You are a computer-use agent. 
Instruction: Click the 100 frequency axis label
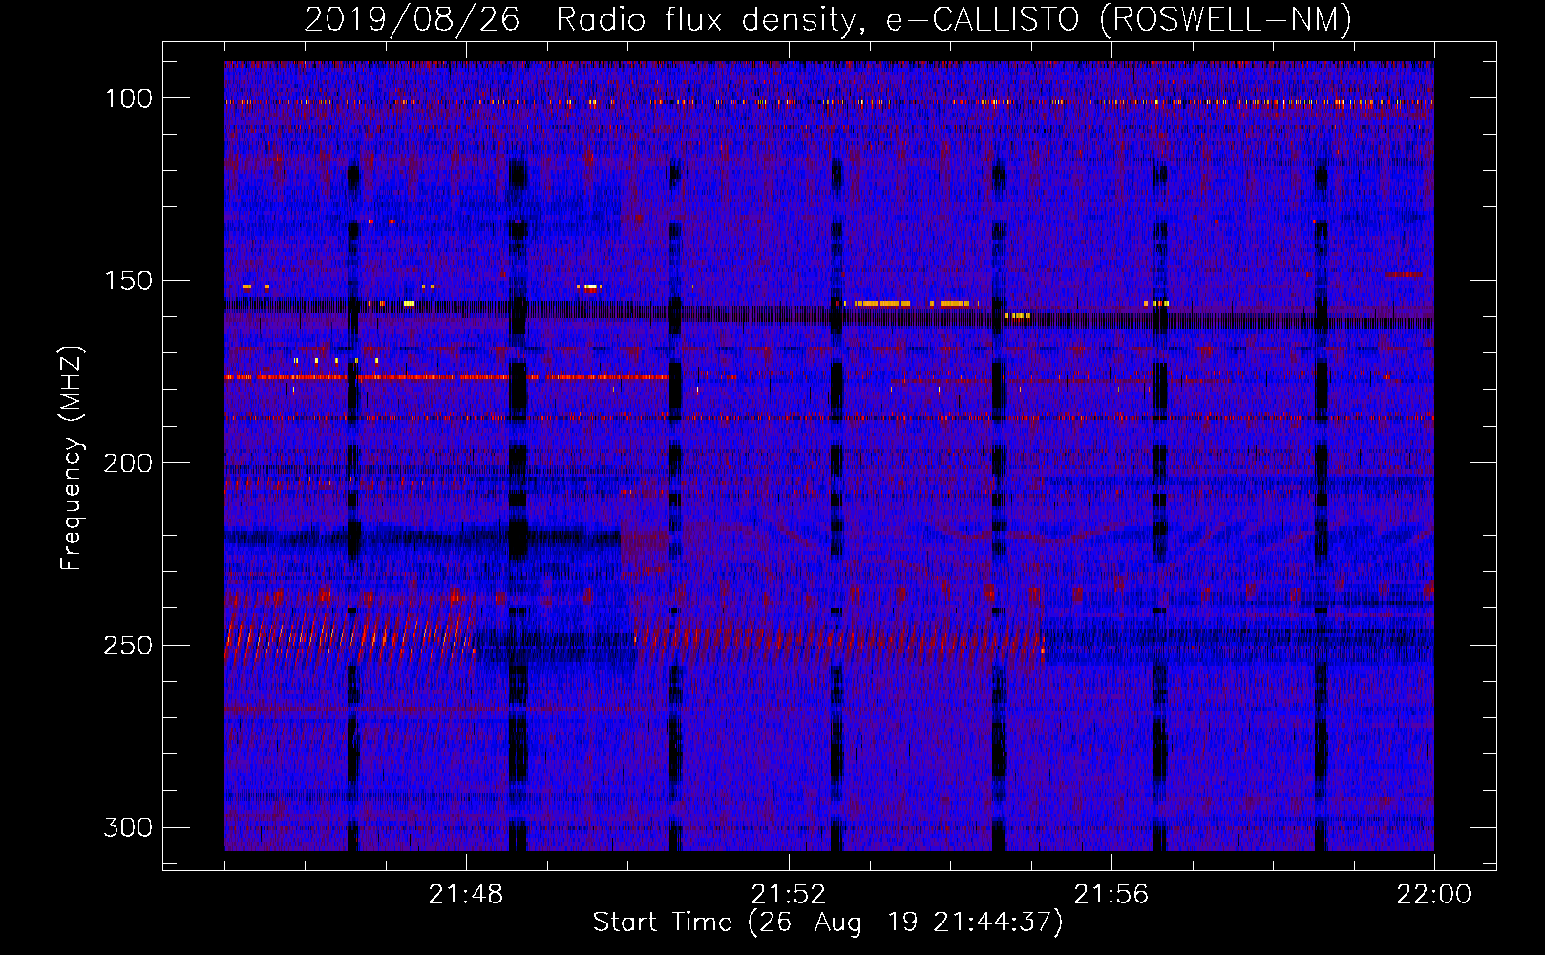pos(129,98)
